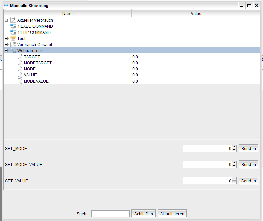Click the Suche search field
This screenshot has height=221, width=263.
(x=110, y=214)
